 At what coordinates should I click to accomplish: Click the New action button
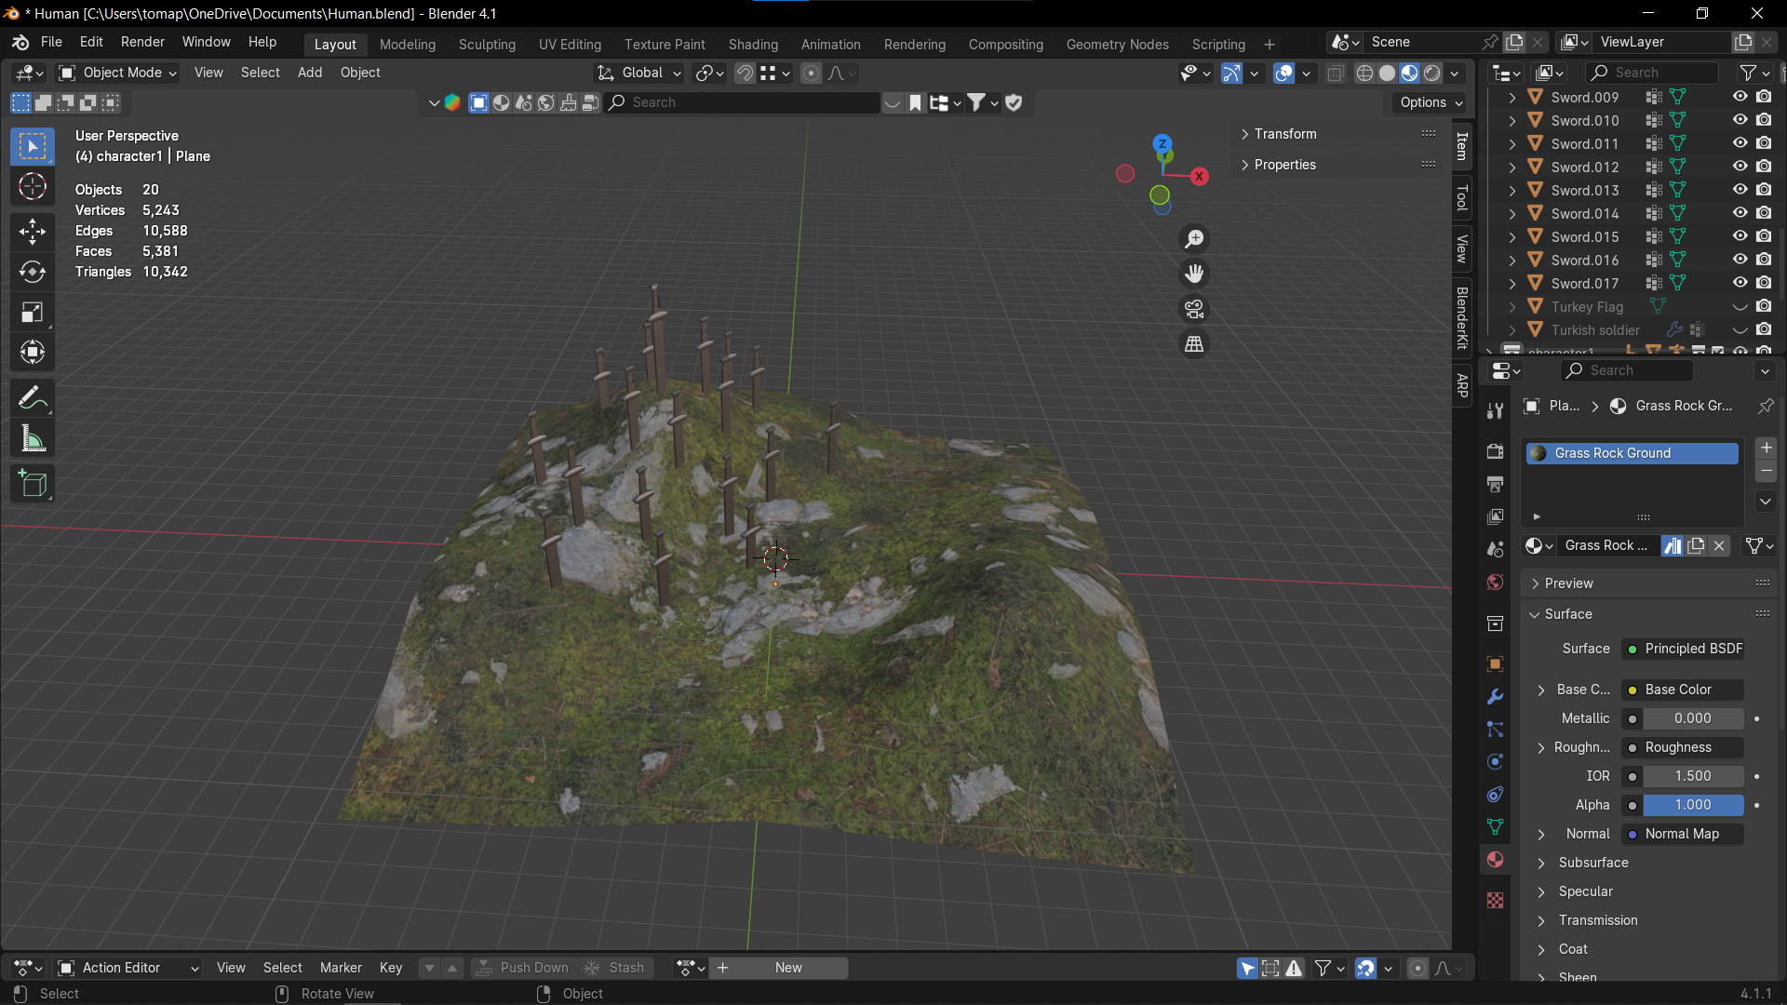point(787,968)
